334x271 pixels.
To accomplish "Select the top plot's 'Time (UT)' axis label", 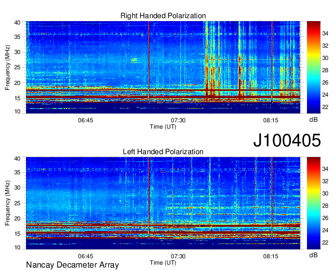I will pyautogui.click(x=163, y=127).
